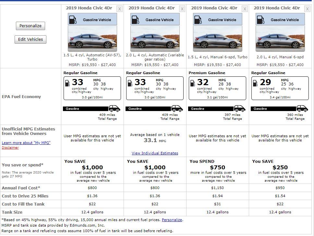Click the $950 annual fuel cost
Screen dimensions: 314x236
[x=280, y=188]
